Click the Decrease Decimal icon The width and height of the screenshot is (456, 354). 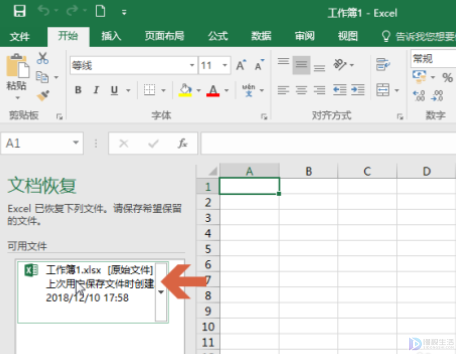point(437,96)
